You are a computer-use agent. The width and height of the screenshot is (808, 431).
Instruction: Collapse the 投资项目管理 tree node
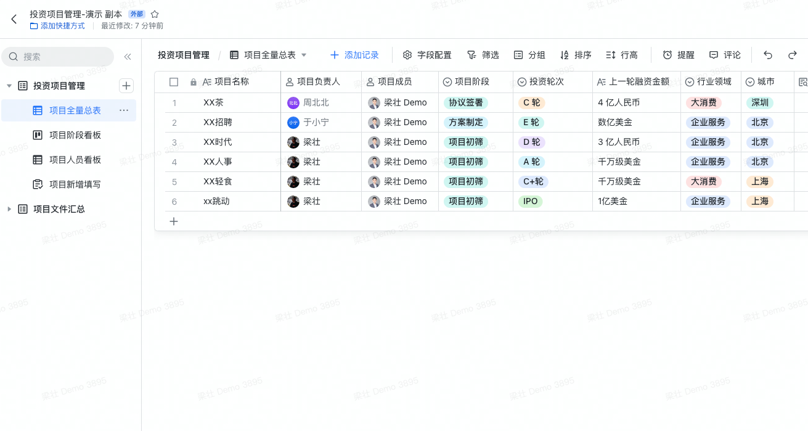[x=9, y=86]
